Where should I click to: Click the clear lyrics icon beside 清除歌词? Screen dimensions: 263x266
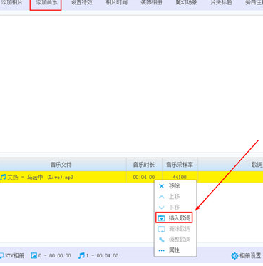click(x=161, y=229)
